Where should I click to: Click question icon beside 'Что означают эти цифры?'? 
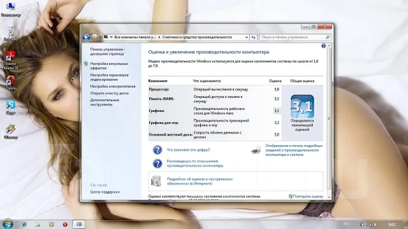(157, 150)
